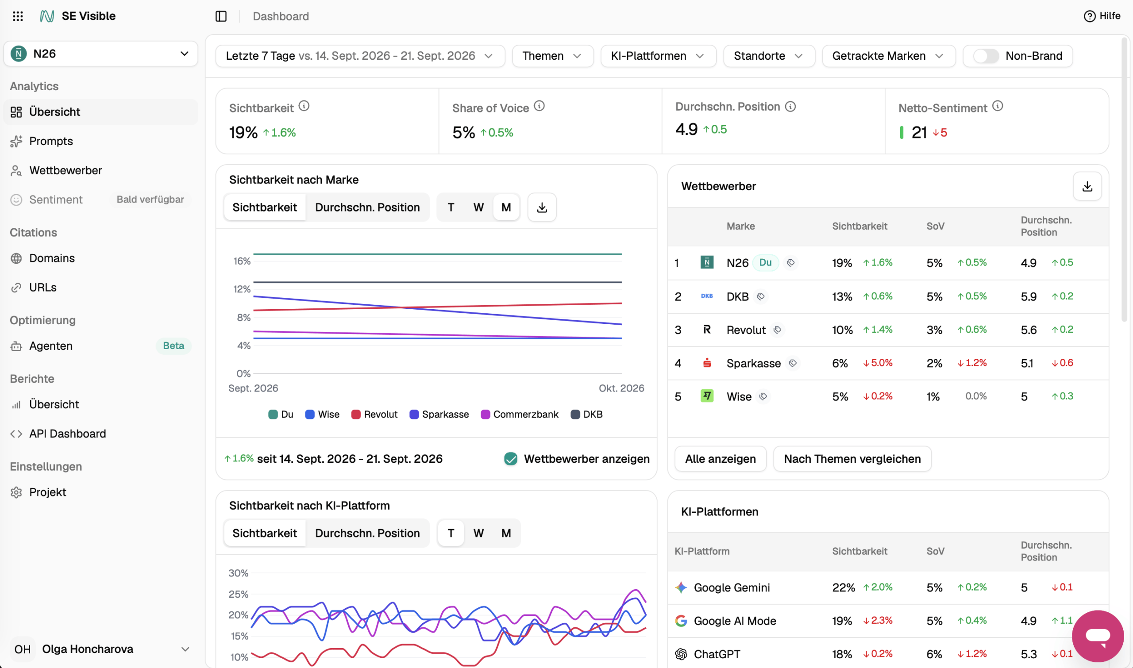The image size is (1133, 668).
Task: Open the apps grid launcher icon
Action: [18, 16]
